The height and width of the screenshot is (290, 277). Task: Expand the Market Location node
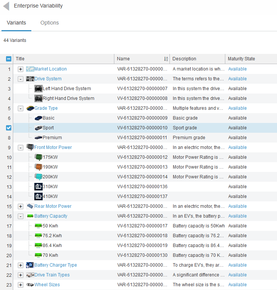point(20,69)
